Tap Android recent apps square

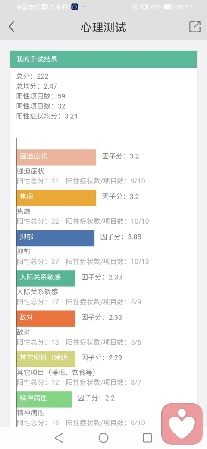pyautogui.click(x=147, y=437)
